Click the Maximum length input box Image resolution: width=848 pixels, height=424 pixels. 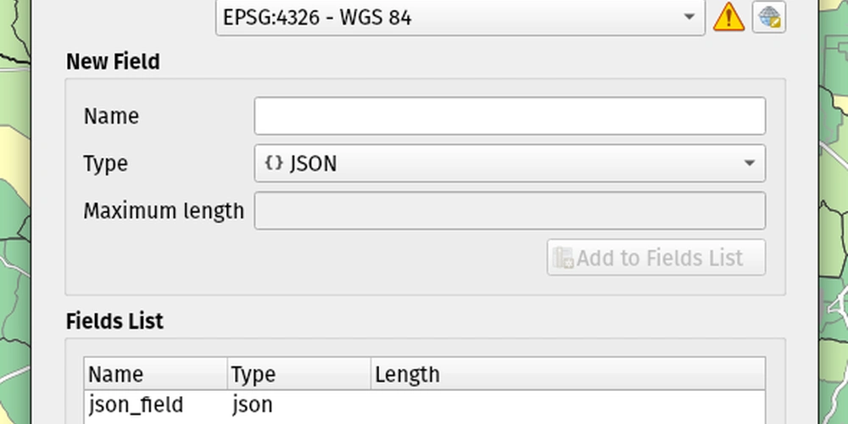click(510, 210)
